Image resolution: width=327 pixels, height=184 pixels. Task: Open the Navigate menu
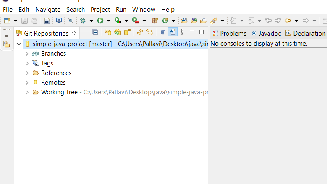coord(48,10)
